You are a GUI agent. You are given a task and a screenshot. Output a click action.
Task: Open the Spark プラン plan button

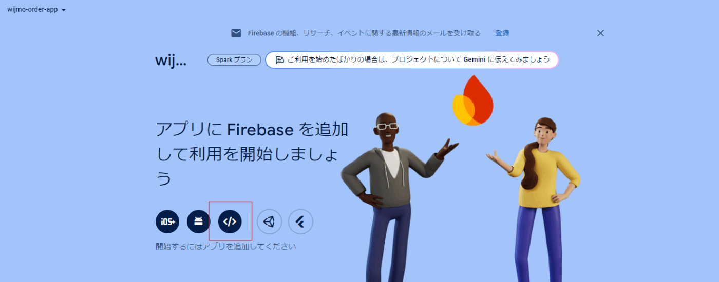coord(234,60)
